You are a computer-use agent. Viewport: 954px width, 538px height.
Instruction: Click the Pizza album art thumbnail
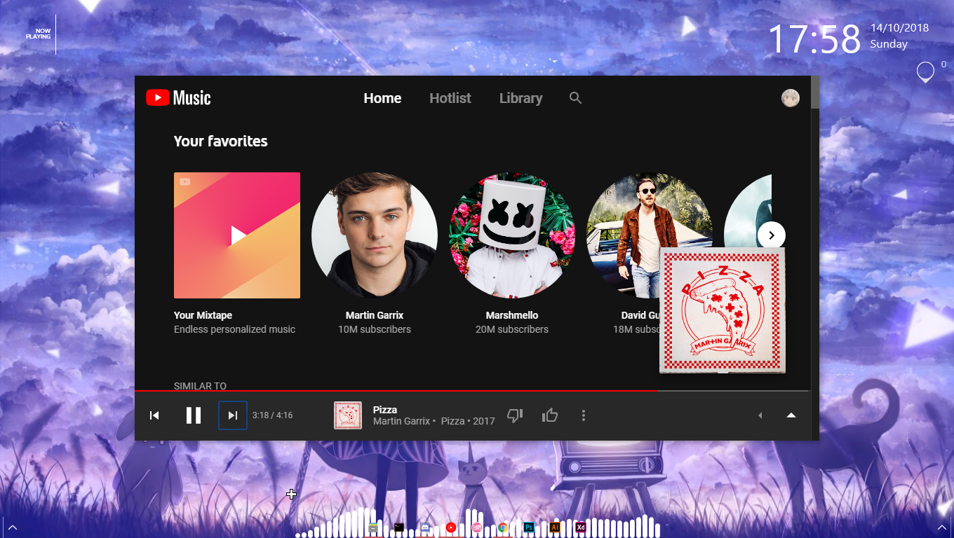(x=347, y=415)
